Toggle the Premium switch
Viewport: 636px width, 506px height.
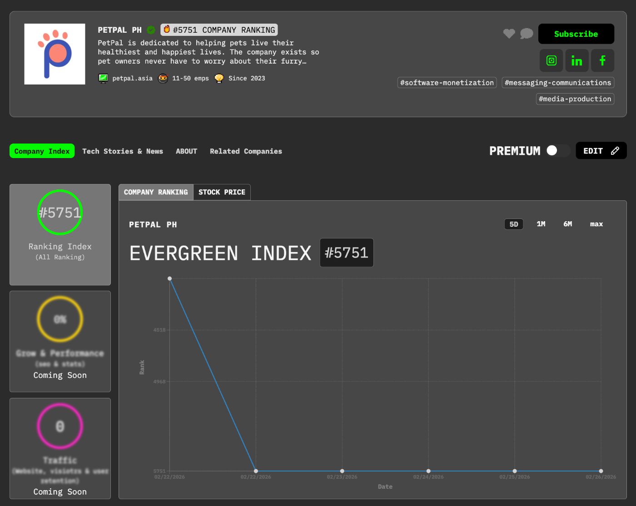click(557, 151)
